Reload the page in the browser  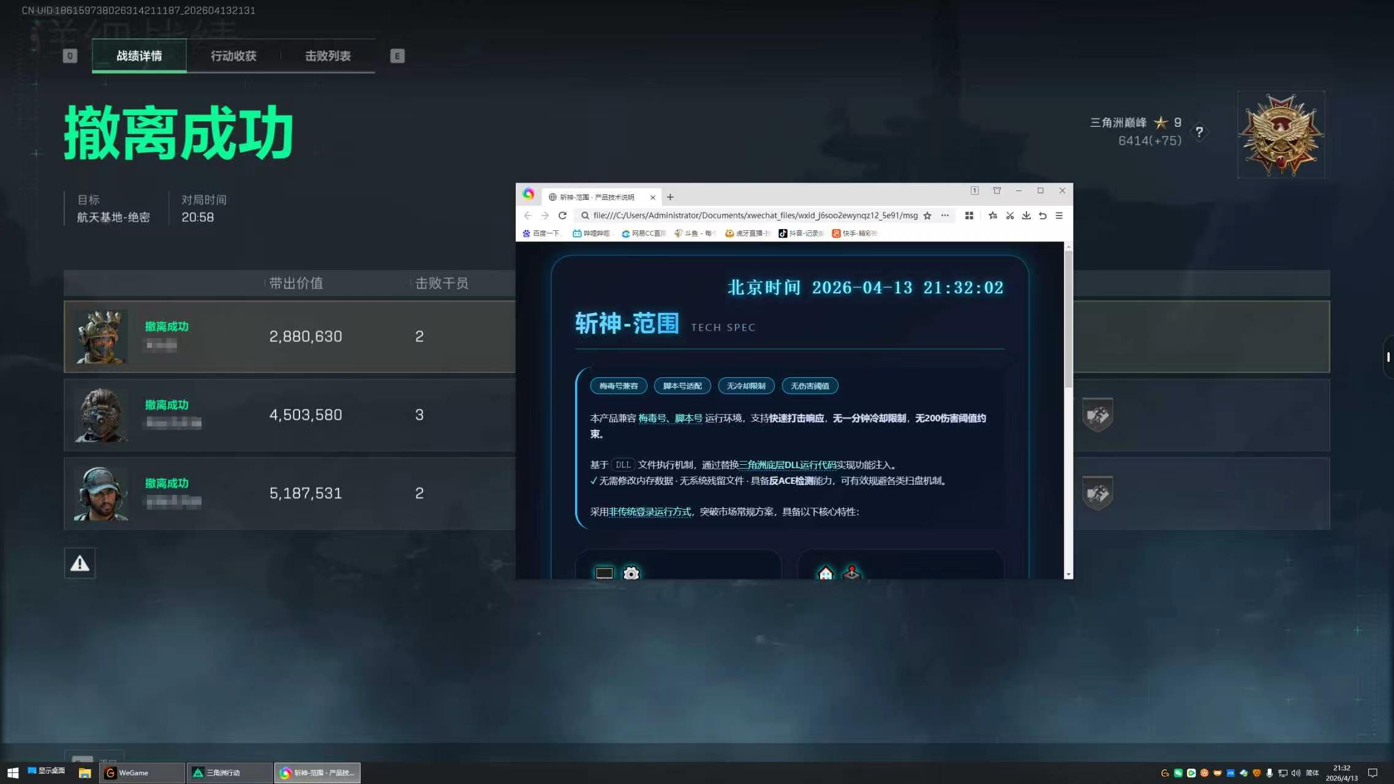(x=562, y=216)
